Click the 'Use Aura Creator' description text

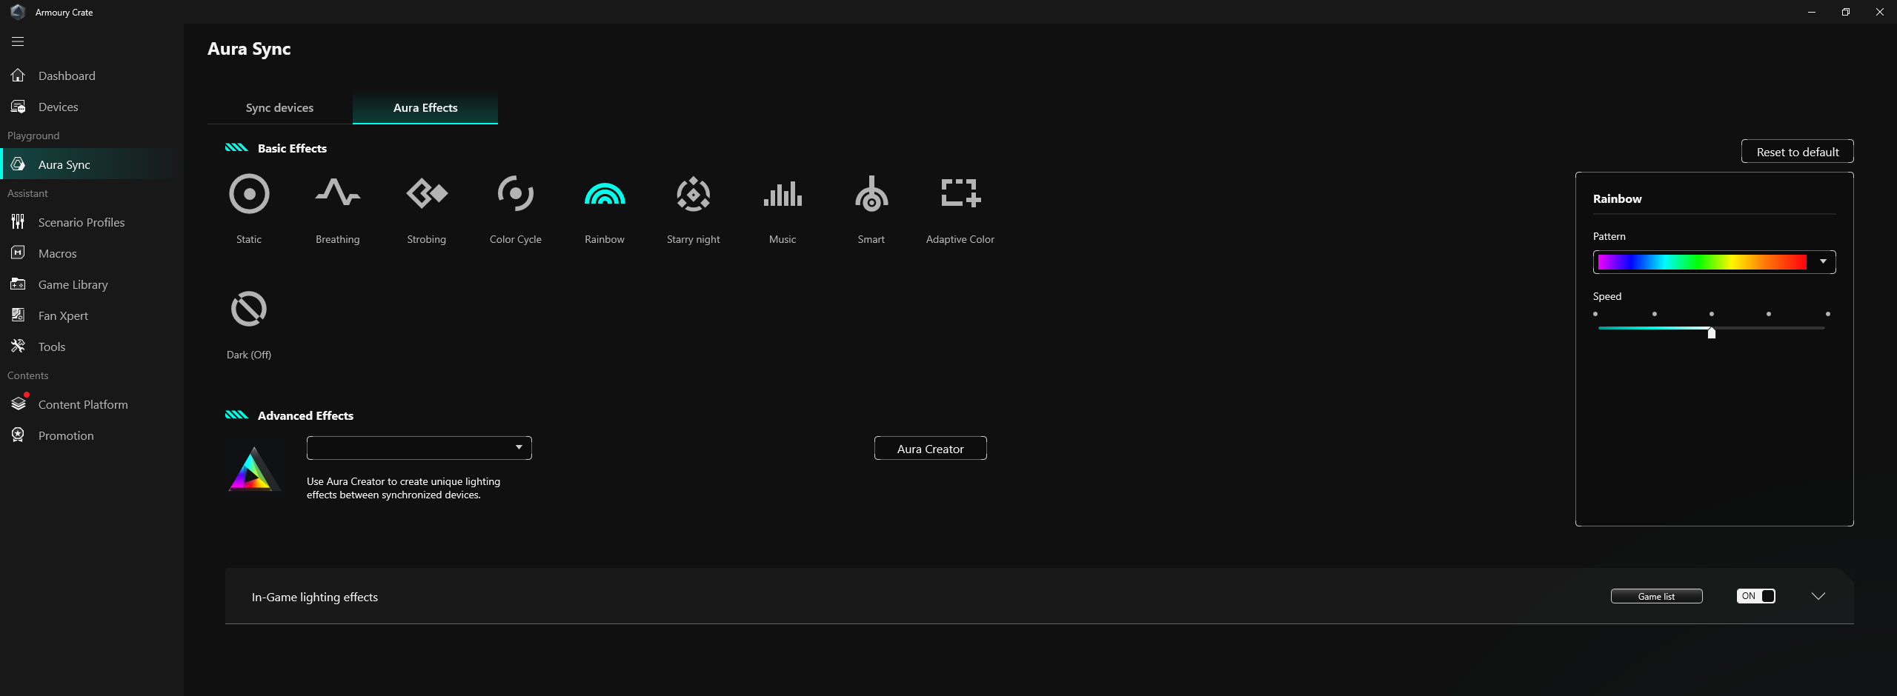tap(404, 488)
